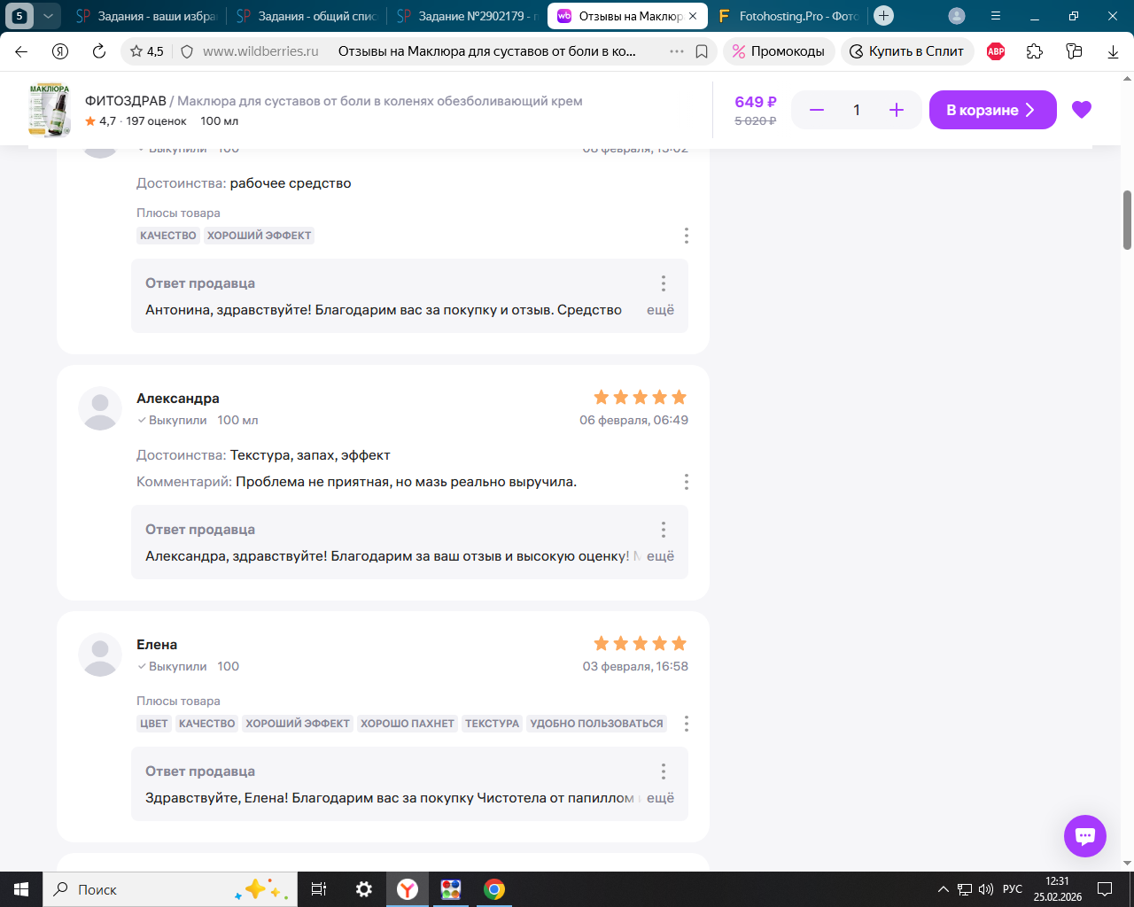Open the notification center icon
The height and width of the screenshot is (907, 1134).
1105,889
